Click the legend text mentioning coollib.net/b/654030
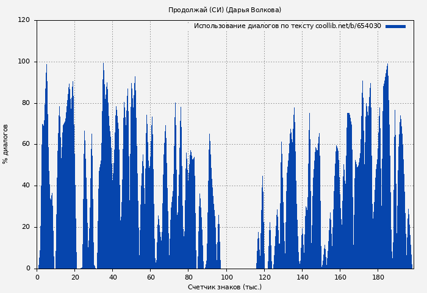This screenshot has width=427, height=293. pos(287,26)
